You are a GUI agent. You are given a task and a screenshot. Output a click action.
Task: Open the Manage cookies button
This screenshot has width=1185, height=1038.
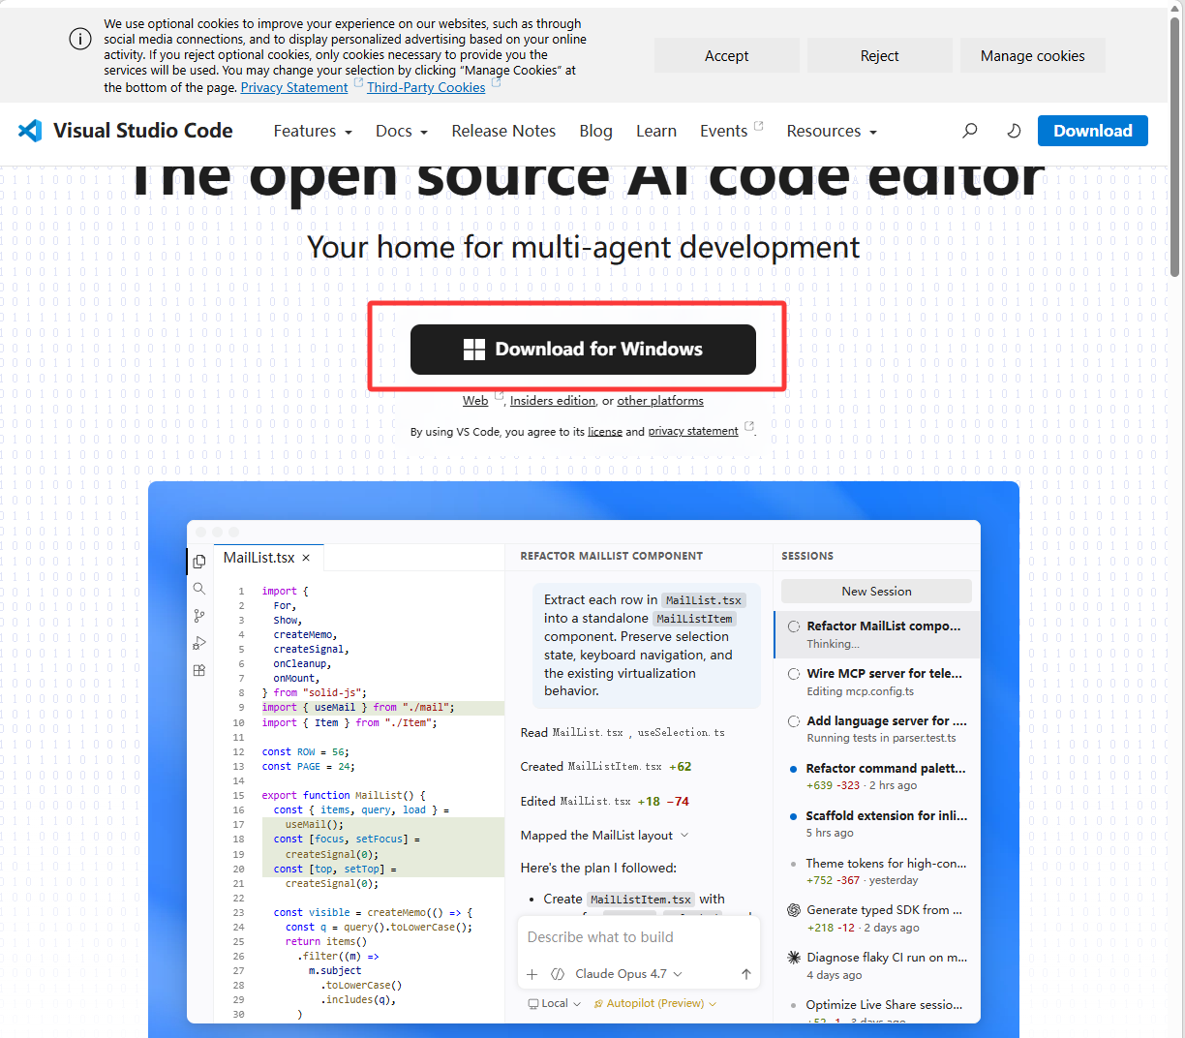click(1033, 56)
